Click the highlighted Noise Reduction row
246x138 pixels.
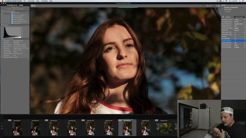(233, 41)
